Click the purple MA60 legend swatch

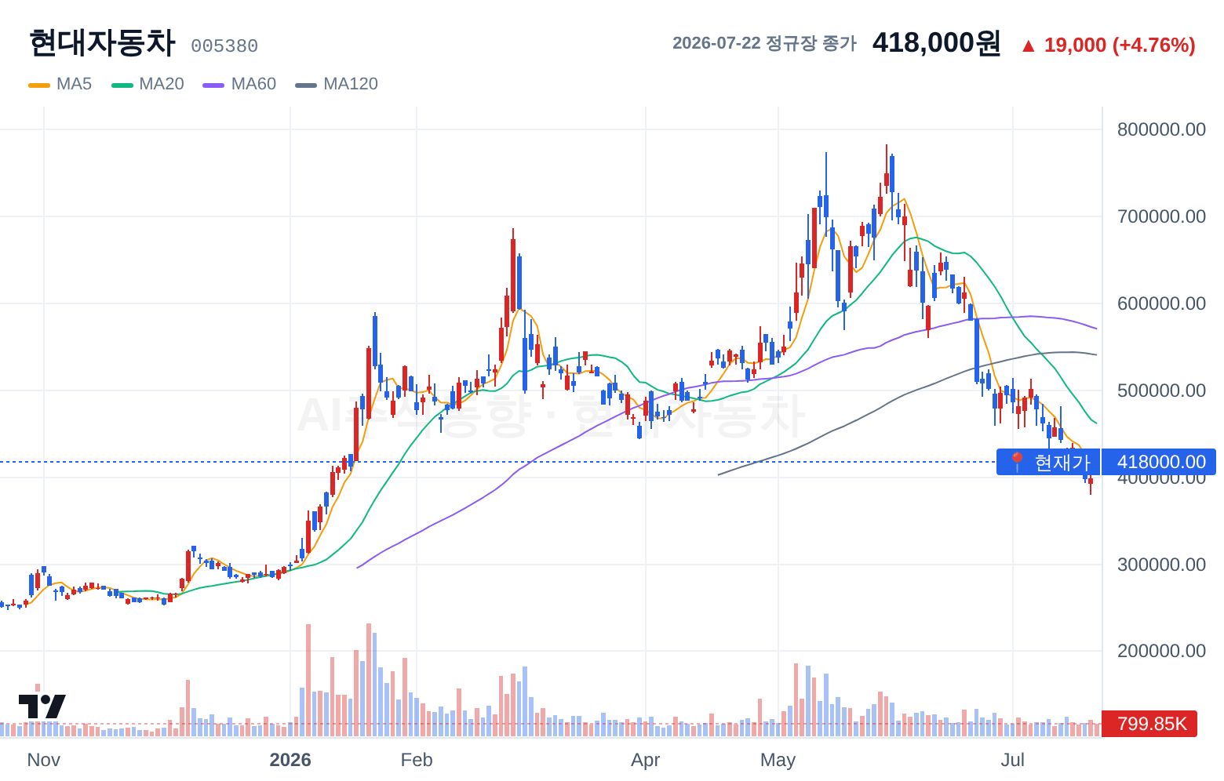click(213, 85)
